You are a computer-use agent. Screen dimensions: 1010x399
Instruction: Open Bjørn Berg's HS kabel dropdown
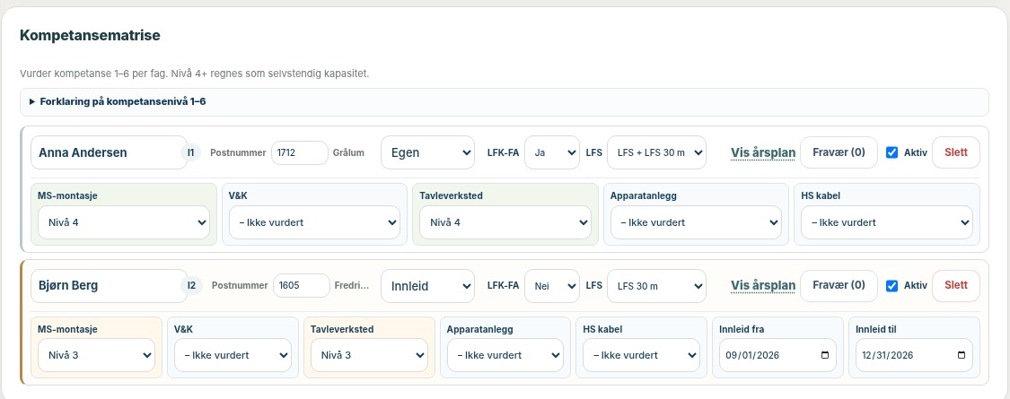(642, 355)
